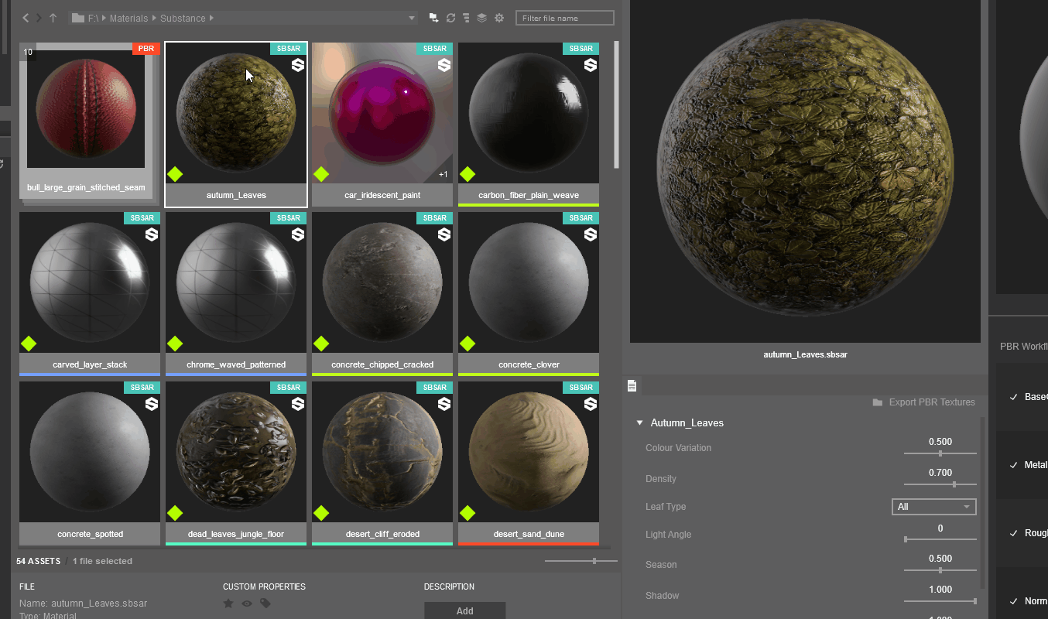Image resolution: width=1048 pixels, height=619 pixels.
Task: Toggle the BaseColor channel checkmark
Action: [1014, 397]
